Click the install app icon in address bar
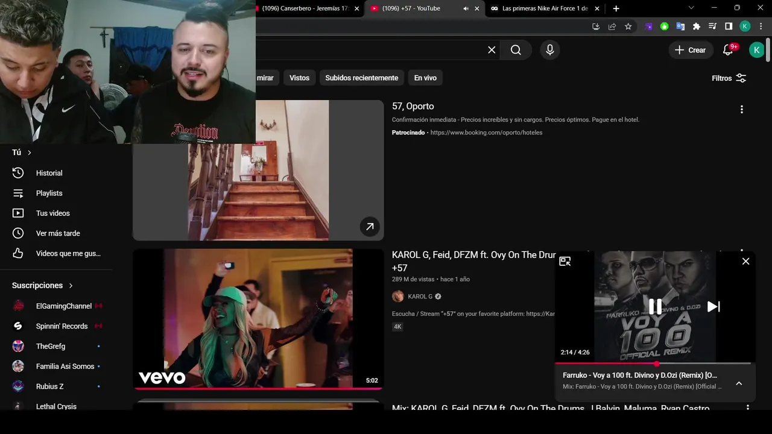Screen dimensions: 772x434 (x=596, y=27)
